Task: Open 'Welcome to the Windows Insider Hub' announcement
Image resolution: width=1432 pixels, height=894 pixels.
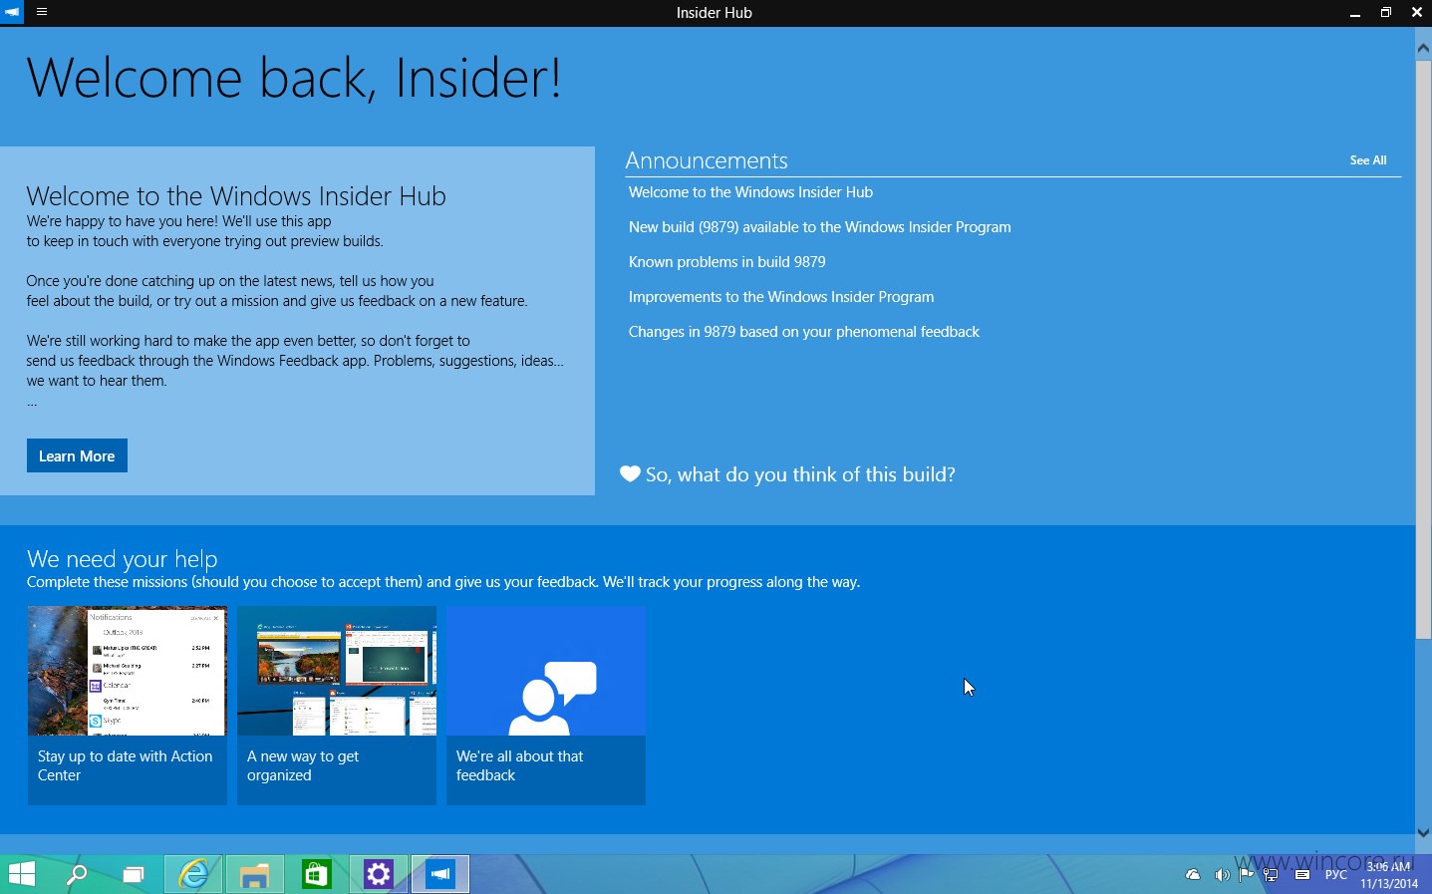Action: pos(750,192)
